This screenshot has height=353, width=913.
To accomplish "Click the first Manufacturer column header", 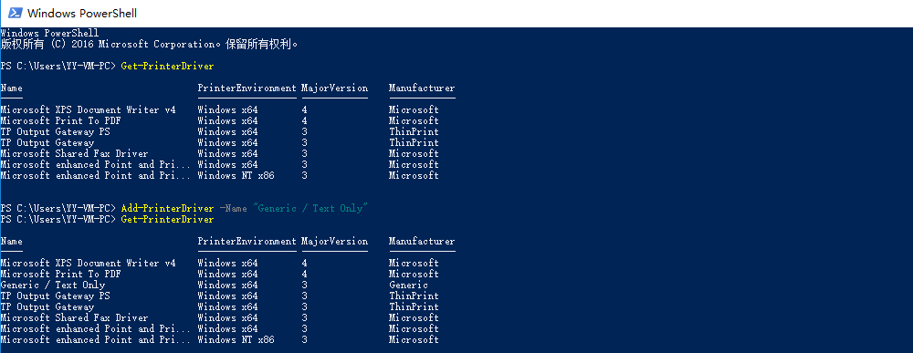I will coord(422,88).
